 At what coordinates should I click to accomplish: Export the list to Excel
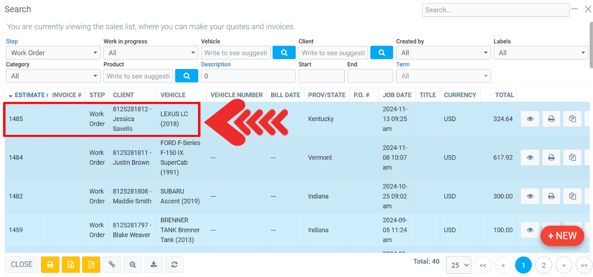point(71,265)
